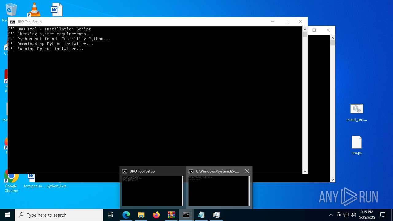Open WinRAR from the taskbar
393x221 pixels.
(171, 215)
